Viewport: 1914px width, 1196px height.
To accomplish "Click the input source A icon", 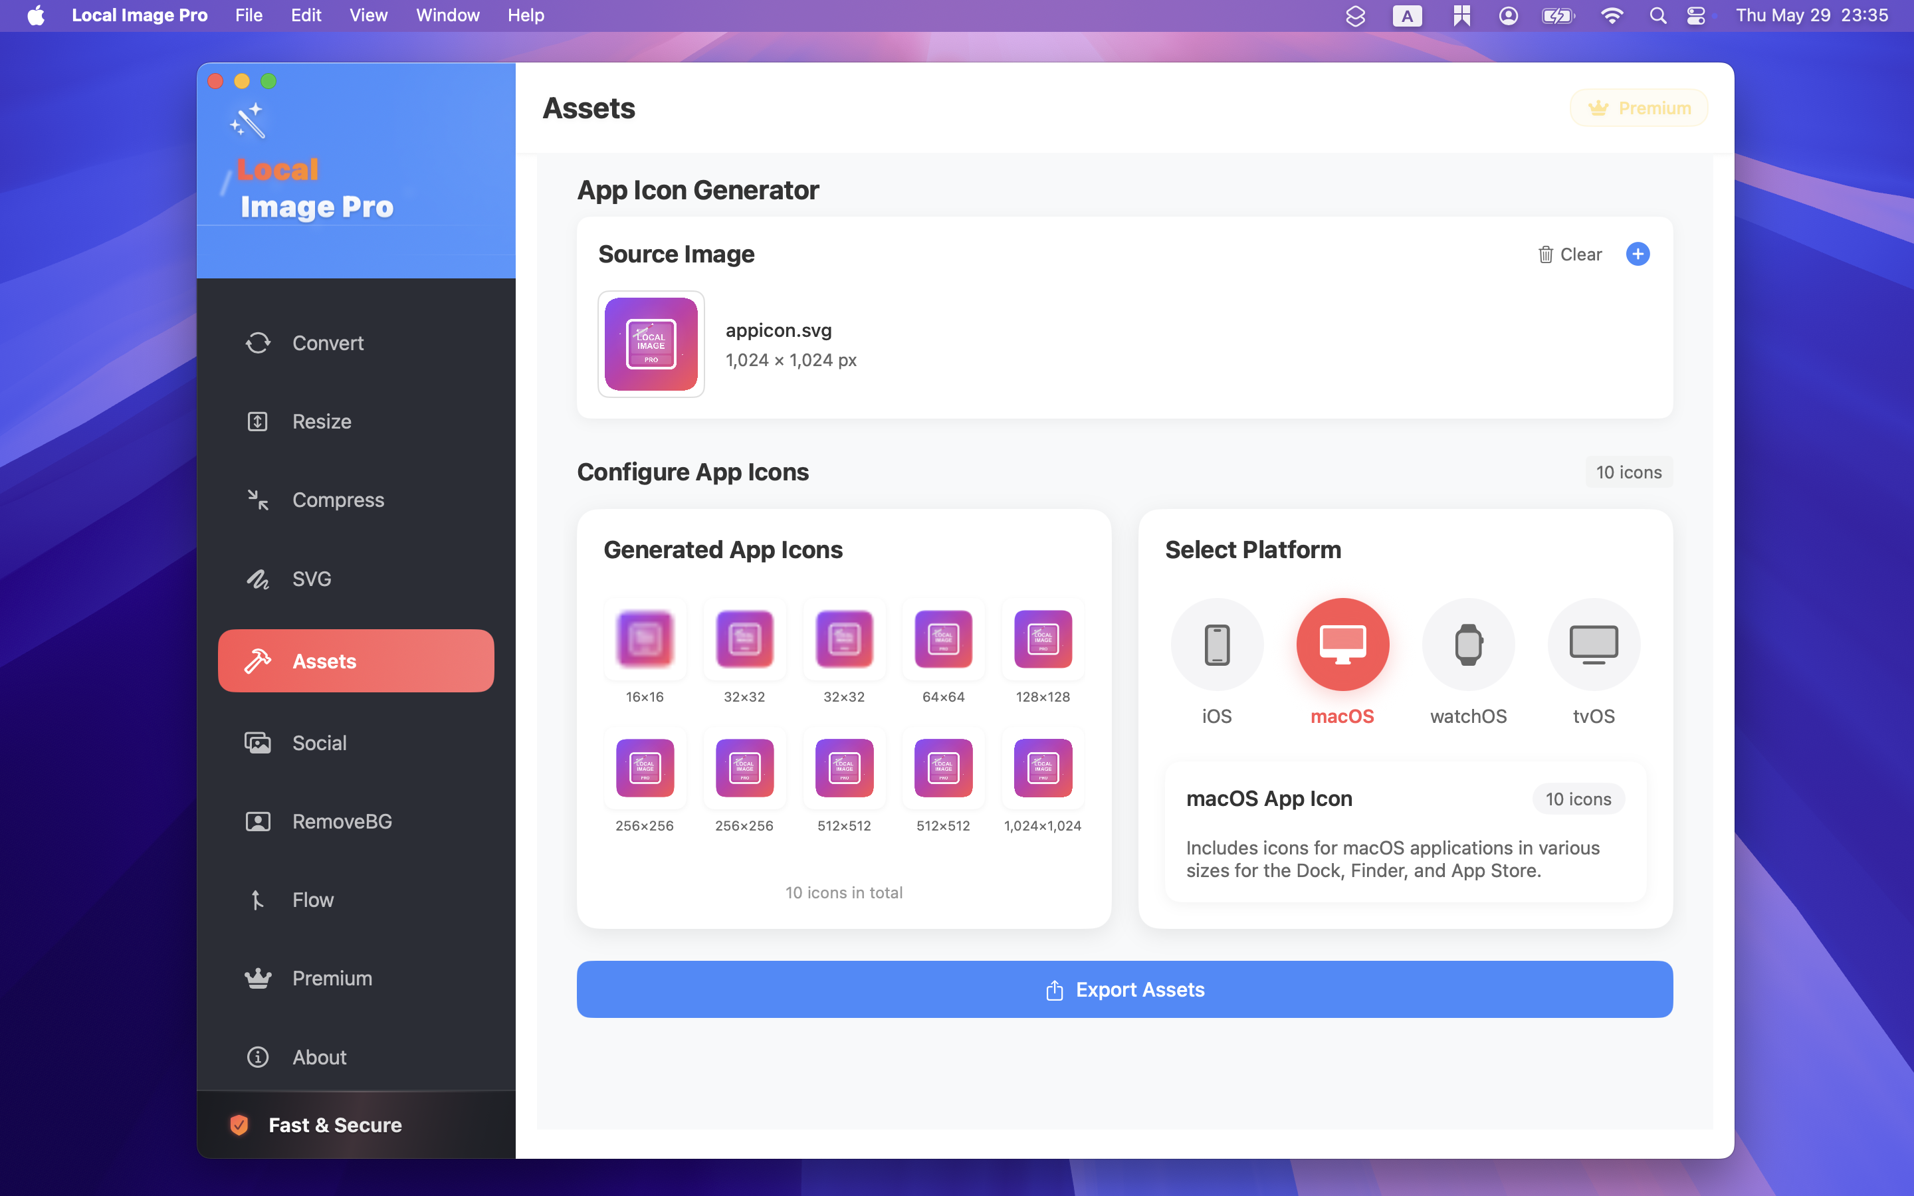I will point(1407,15).
